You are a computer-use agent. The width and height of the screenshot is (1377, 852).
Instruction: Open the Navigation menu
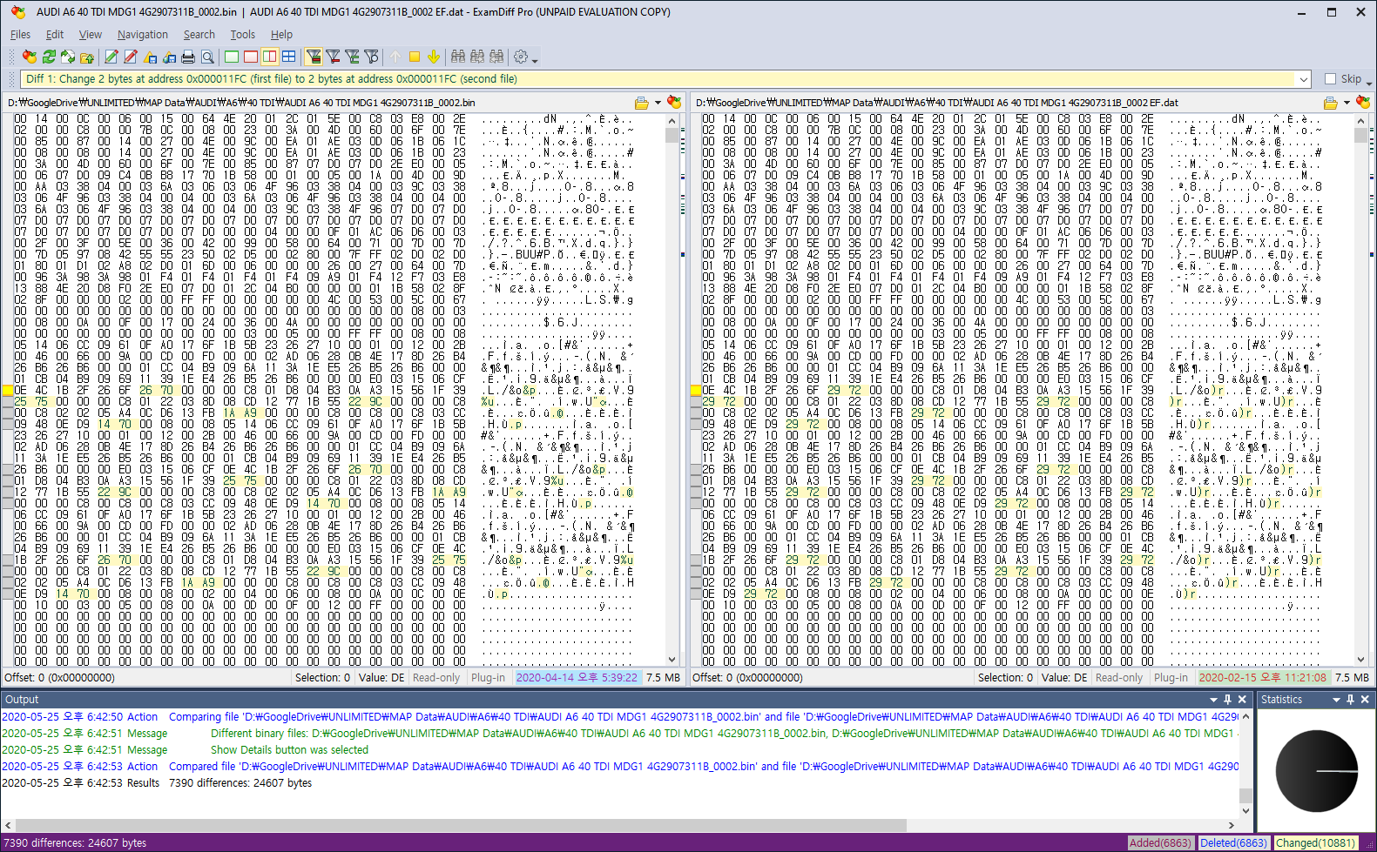[x=143, y=35]
